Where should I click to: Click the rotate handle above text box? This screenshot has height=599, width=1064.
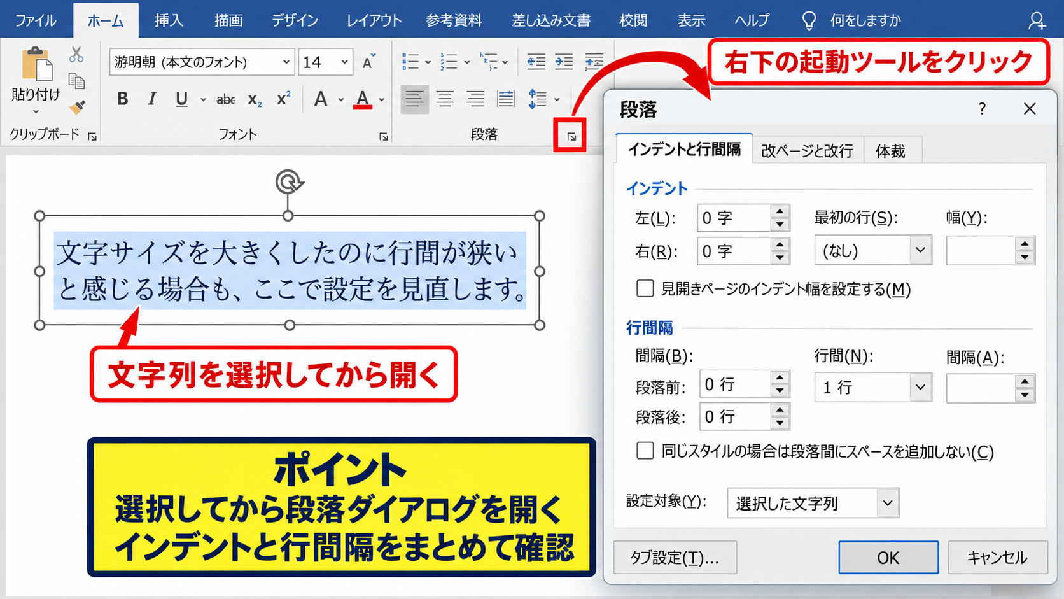pos(290,182)
